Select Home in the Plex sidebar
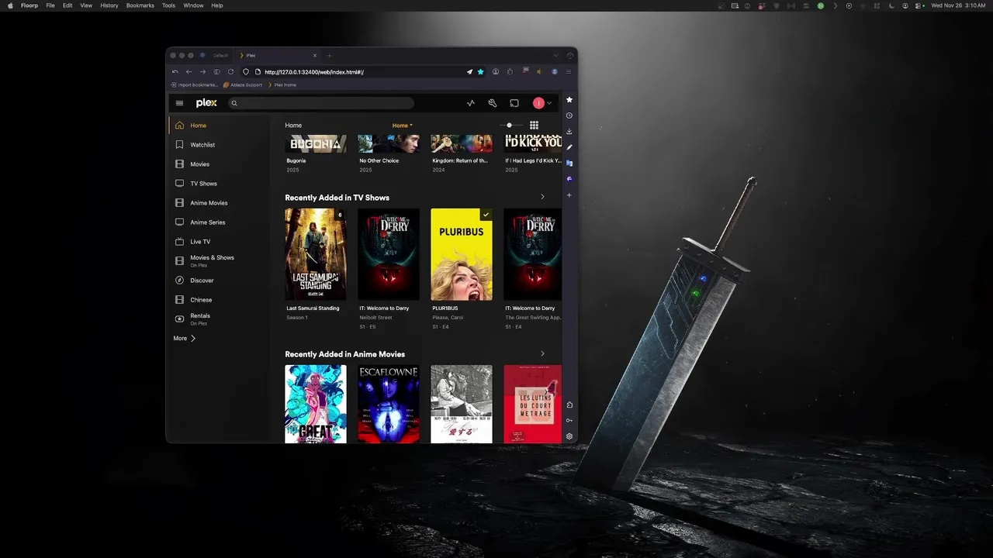The width and height of the screenshot is (993, 558). pos(219,126)
